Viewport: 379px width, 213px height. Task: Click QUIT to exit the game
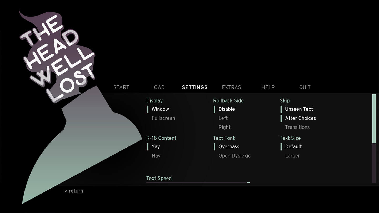click(x=305, y=87)
